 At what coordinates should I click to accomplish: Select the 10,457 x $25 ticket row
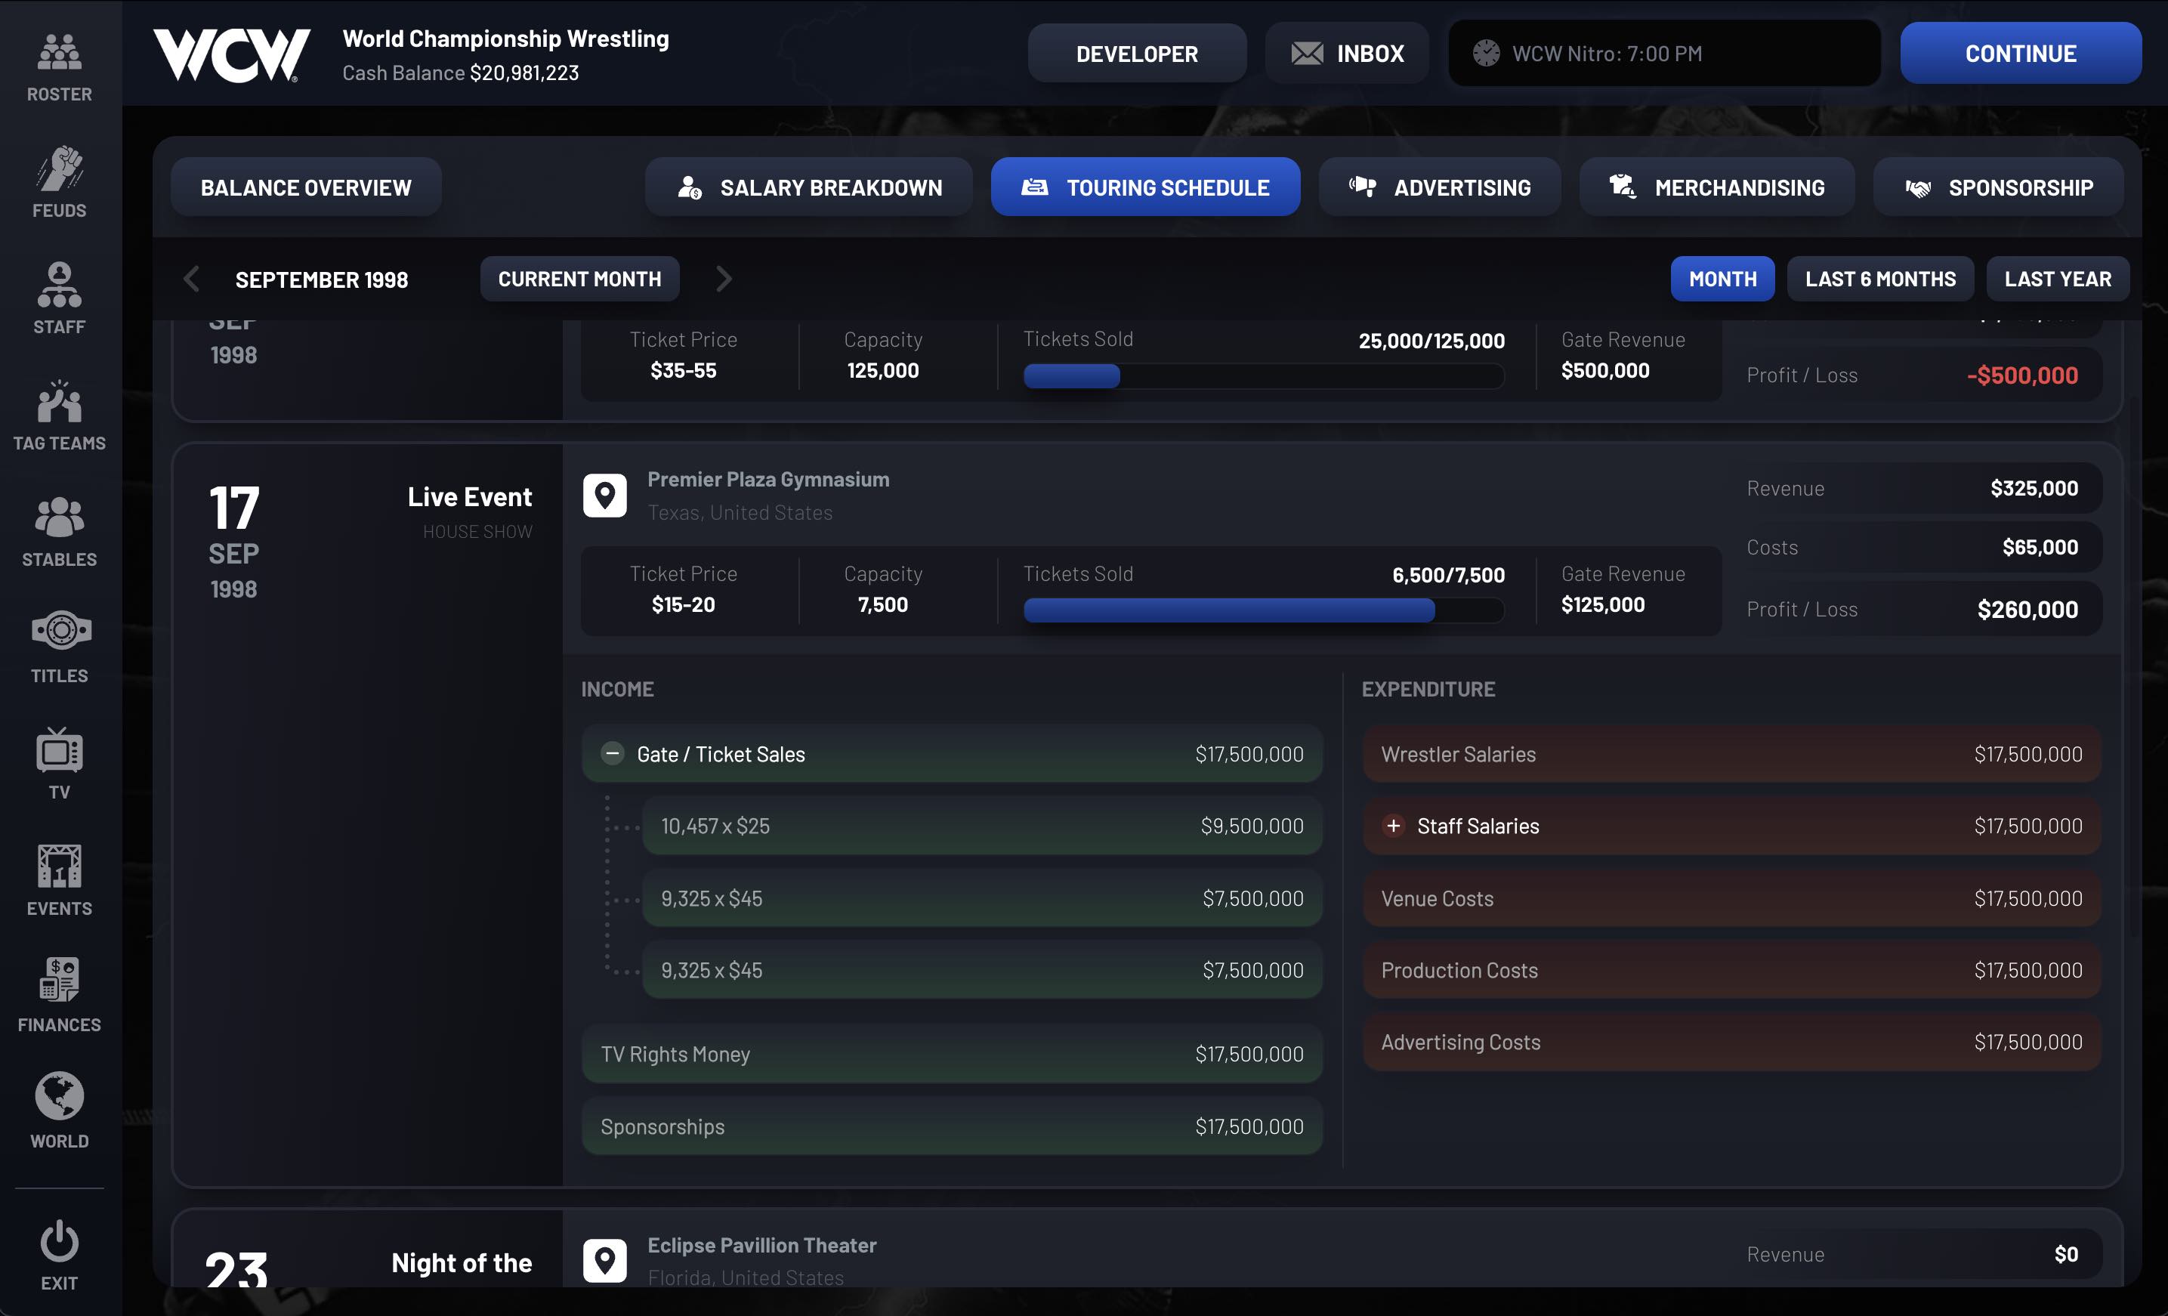pyautogui.click(x=981, y=826)
